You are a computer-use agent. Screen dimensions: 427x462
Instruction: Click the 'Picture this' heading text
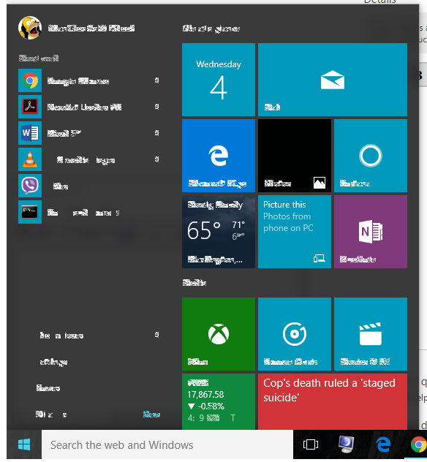coord(284,205)
